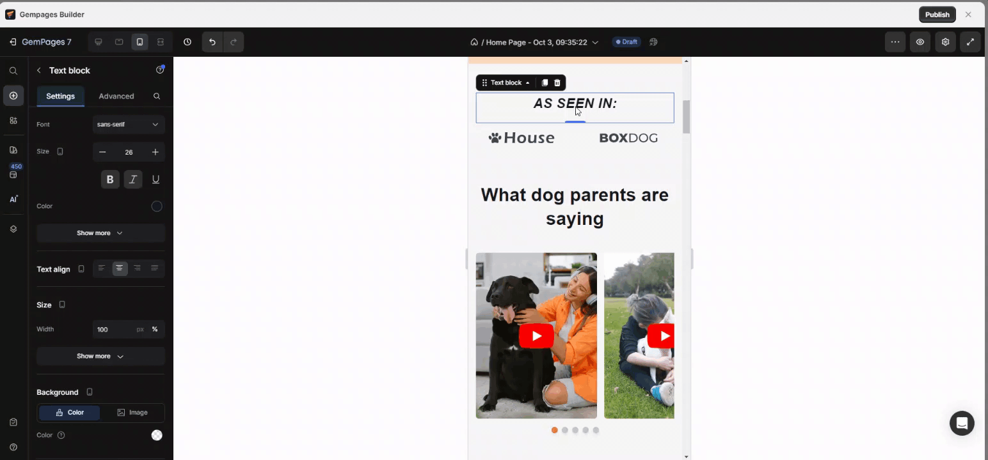Toggle underline formatting on
Image resolution: width=988 pixels, height=460 pixels.
(155, 180)
